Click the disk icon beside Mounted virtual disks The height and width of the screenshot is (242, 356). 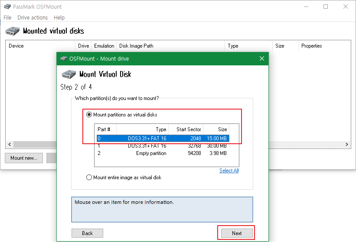(13, 31)
